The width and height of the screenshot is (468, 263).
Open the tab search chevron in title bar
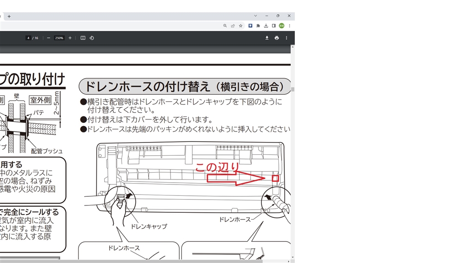255,16
